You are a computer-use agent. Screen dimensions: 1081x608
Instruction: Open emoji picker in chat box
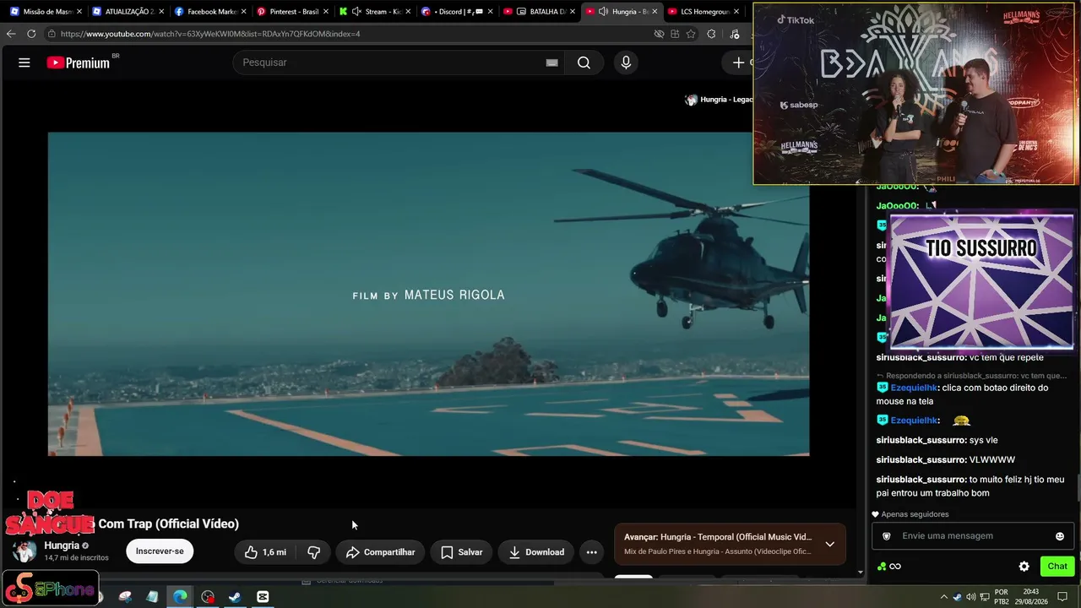(x=1060, y=536)
